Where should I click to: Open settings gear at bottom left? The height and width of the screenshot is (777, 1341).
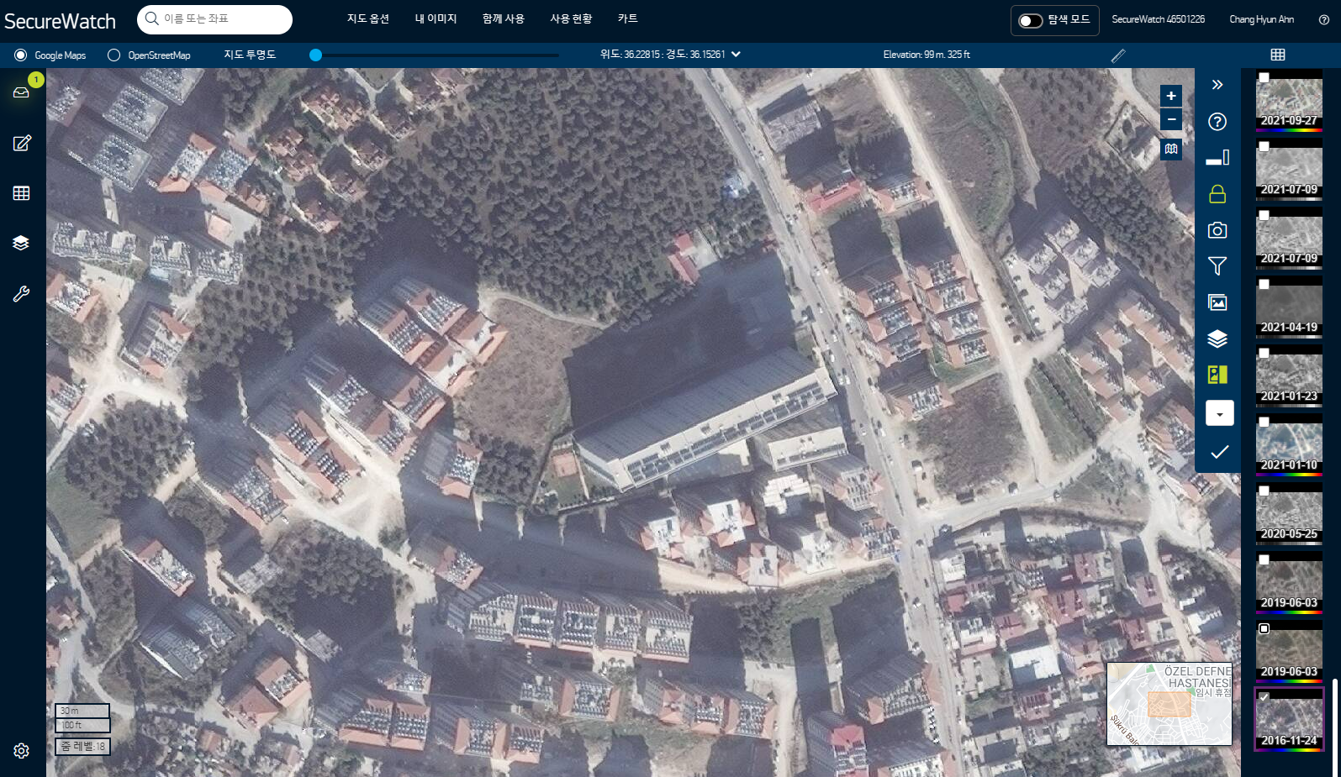click(21, 751)
